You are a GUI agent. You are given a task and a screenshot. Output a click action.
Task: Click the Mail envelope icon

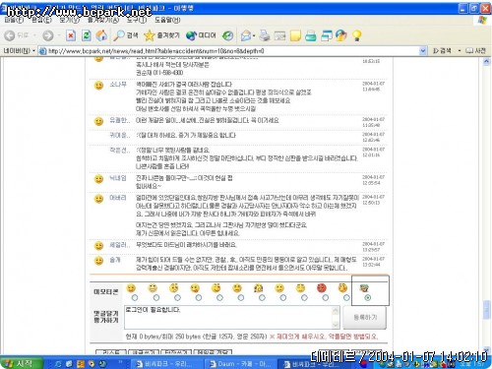pyautogui.click(x=246, y=35)
